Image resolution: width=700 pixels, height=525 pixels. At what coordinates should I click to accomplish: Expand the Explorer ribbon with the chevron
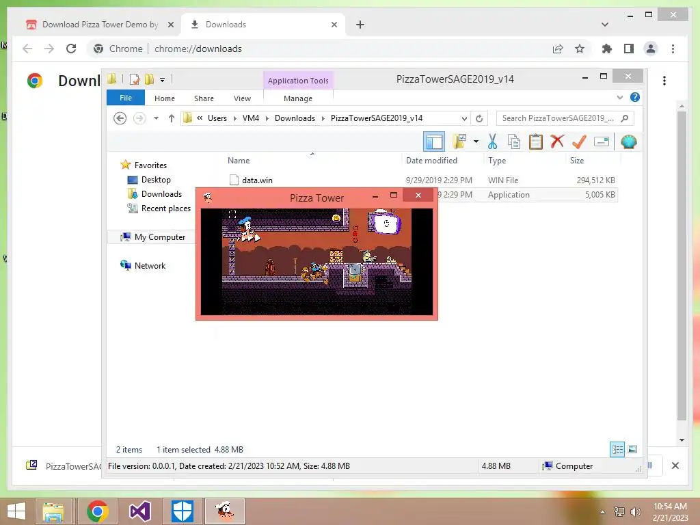tap(619, 97)
